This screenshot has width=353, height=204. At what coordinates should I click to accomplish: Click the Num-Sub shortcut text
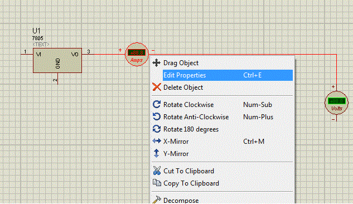(258, 105)
